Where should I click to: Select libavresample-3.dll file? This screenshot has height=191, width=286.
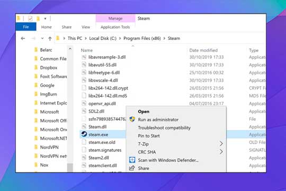(107, 57)
